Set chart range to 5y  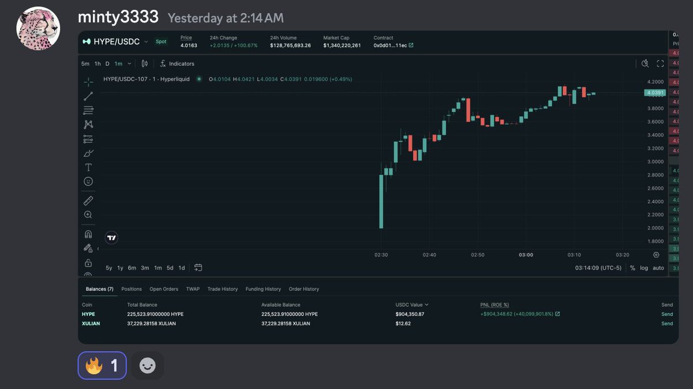pyautogui.click(x=109, y=268)
